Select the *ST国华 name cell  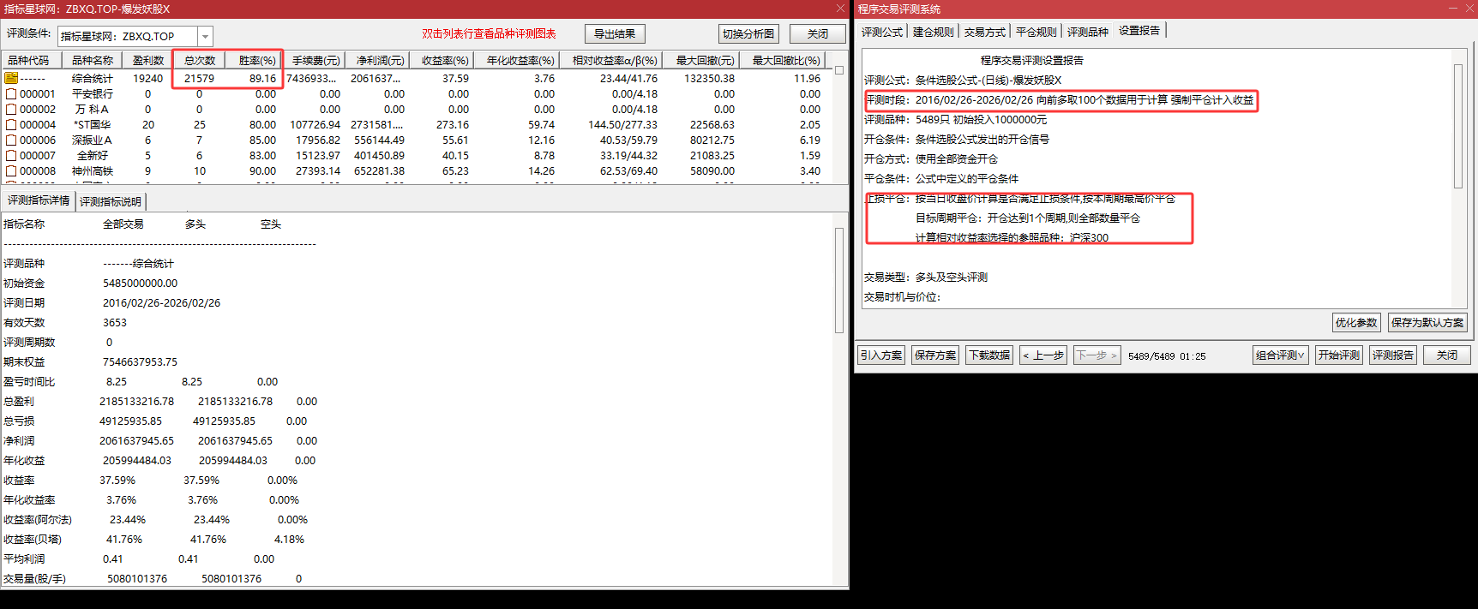[x=93, y=125]
